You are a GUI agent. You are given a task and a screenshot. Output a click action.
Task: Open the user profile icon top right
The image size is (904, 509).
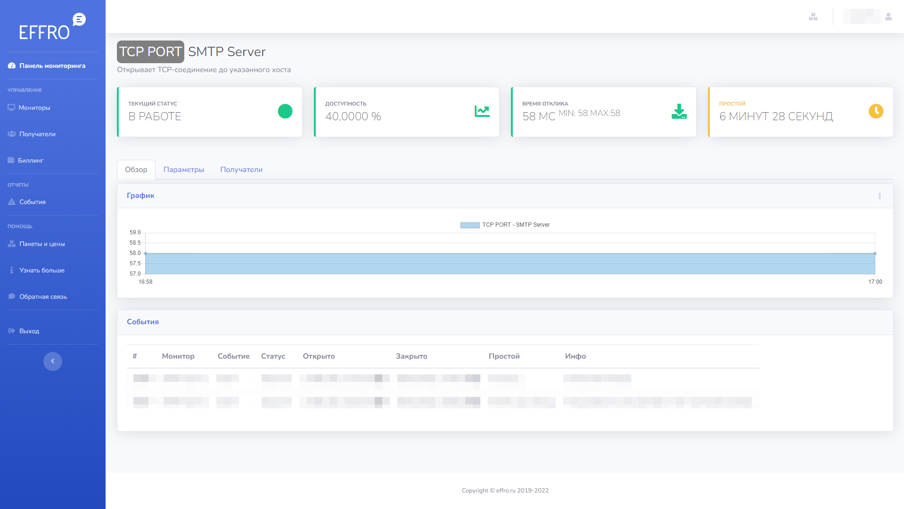point(888,16)
